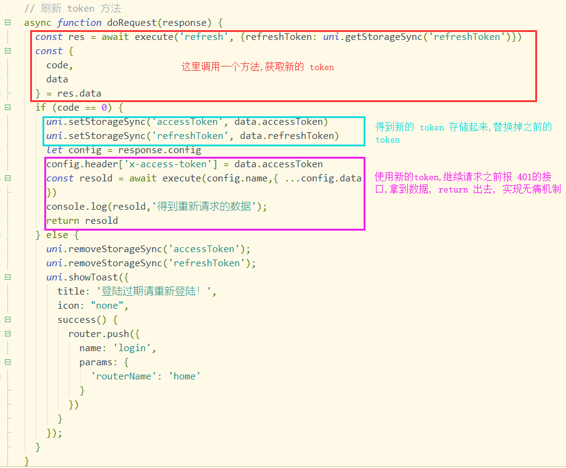Collapse the success() callback fold marker
Image resolution: width=566 pixels, height=468 pixels.
click(7, 320)
